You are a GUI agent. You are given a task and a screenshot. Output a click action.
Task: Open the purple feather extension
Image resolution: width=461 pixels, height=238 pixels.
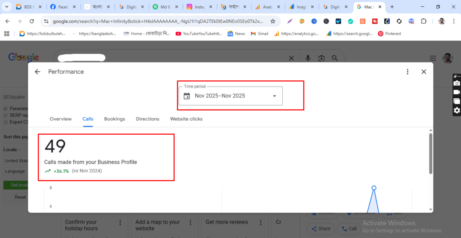pyautogui.click(x=290, y=21)
